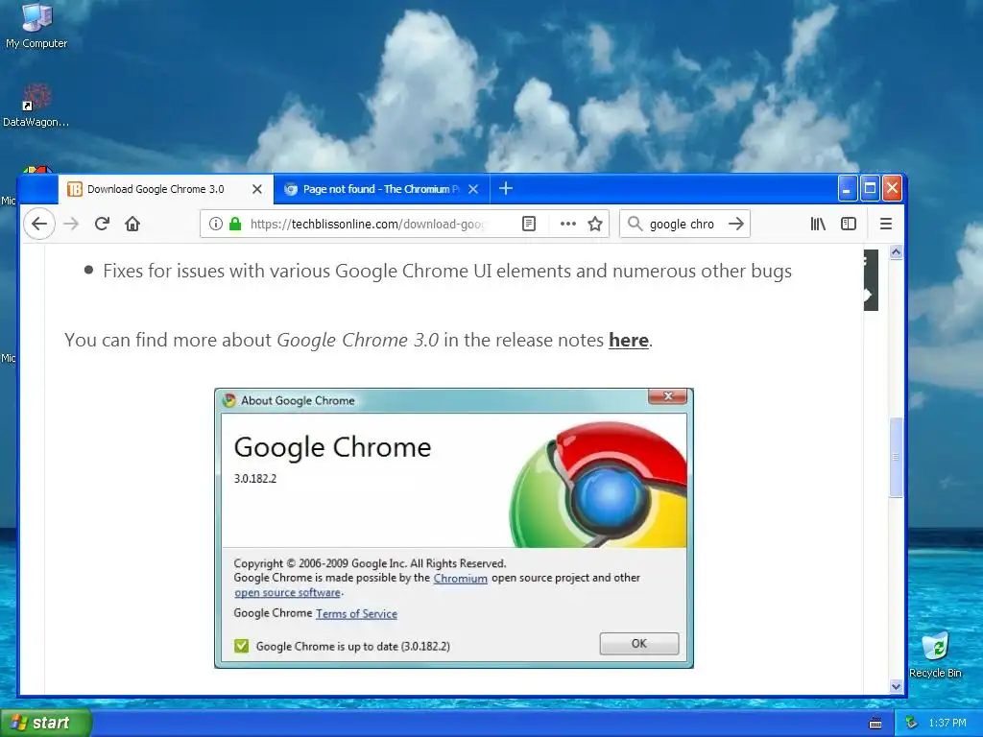The height and width of the screenshot is (737, 983).
Task: Minimize the Firefox window
Action: tap(848, 188)
